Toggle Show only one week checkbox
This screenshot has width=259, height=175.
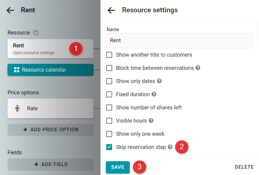click(109, 134)
